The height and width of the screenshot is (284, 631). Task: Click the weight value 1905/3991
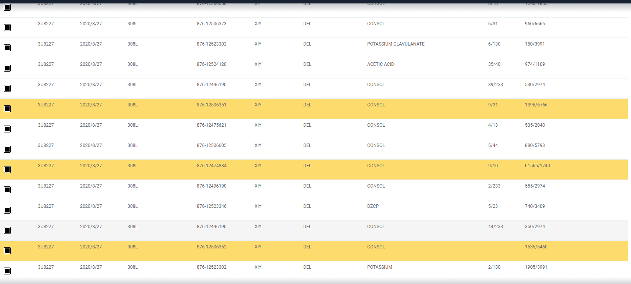536,267
